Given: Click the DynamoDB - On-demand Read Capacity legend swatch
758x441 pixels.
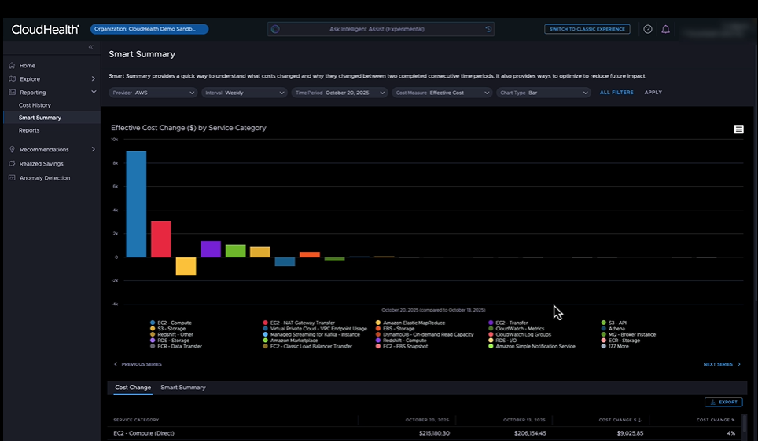Looking at the screenshot, I should click(x=378, y=334).
